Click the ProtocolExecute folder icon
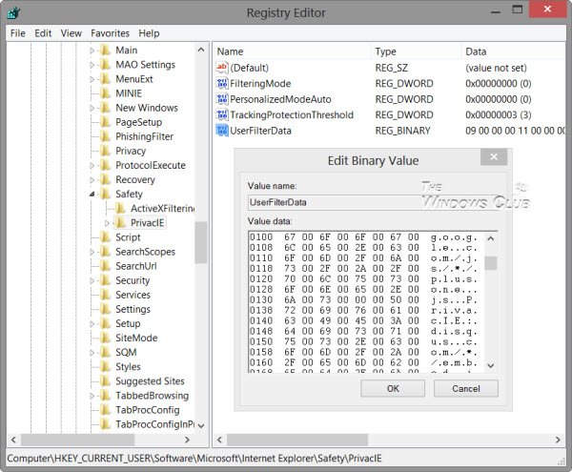Screen dimensions: 572x472 tap(106, 165)
